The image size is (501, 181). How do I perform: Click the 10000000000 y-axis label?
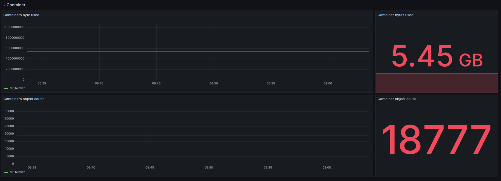click(14, 27)
